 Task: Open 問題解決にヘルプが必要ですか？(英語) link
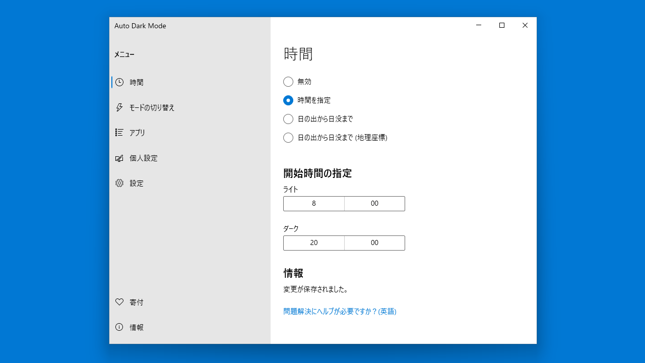pyautogui.click(x=340, y=312)
